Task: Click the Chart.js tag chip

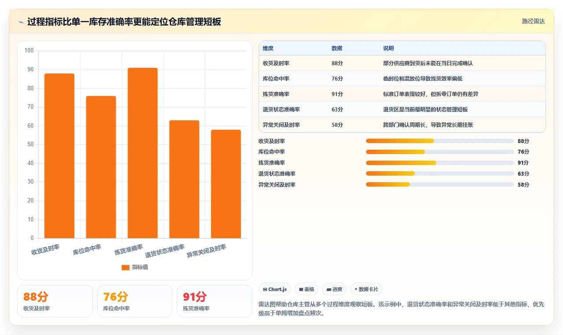Action: click(274, 289)
